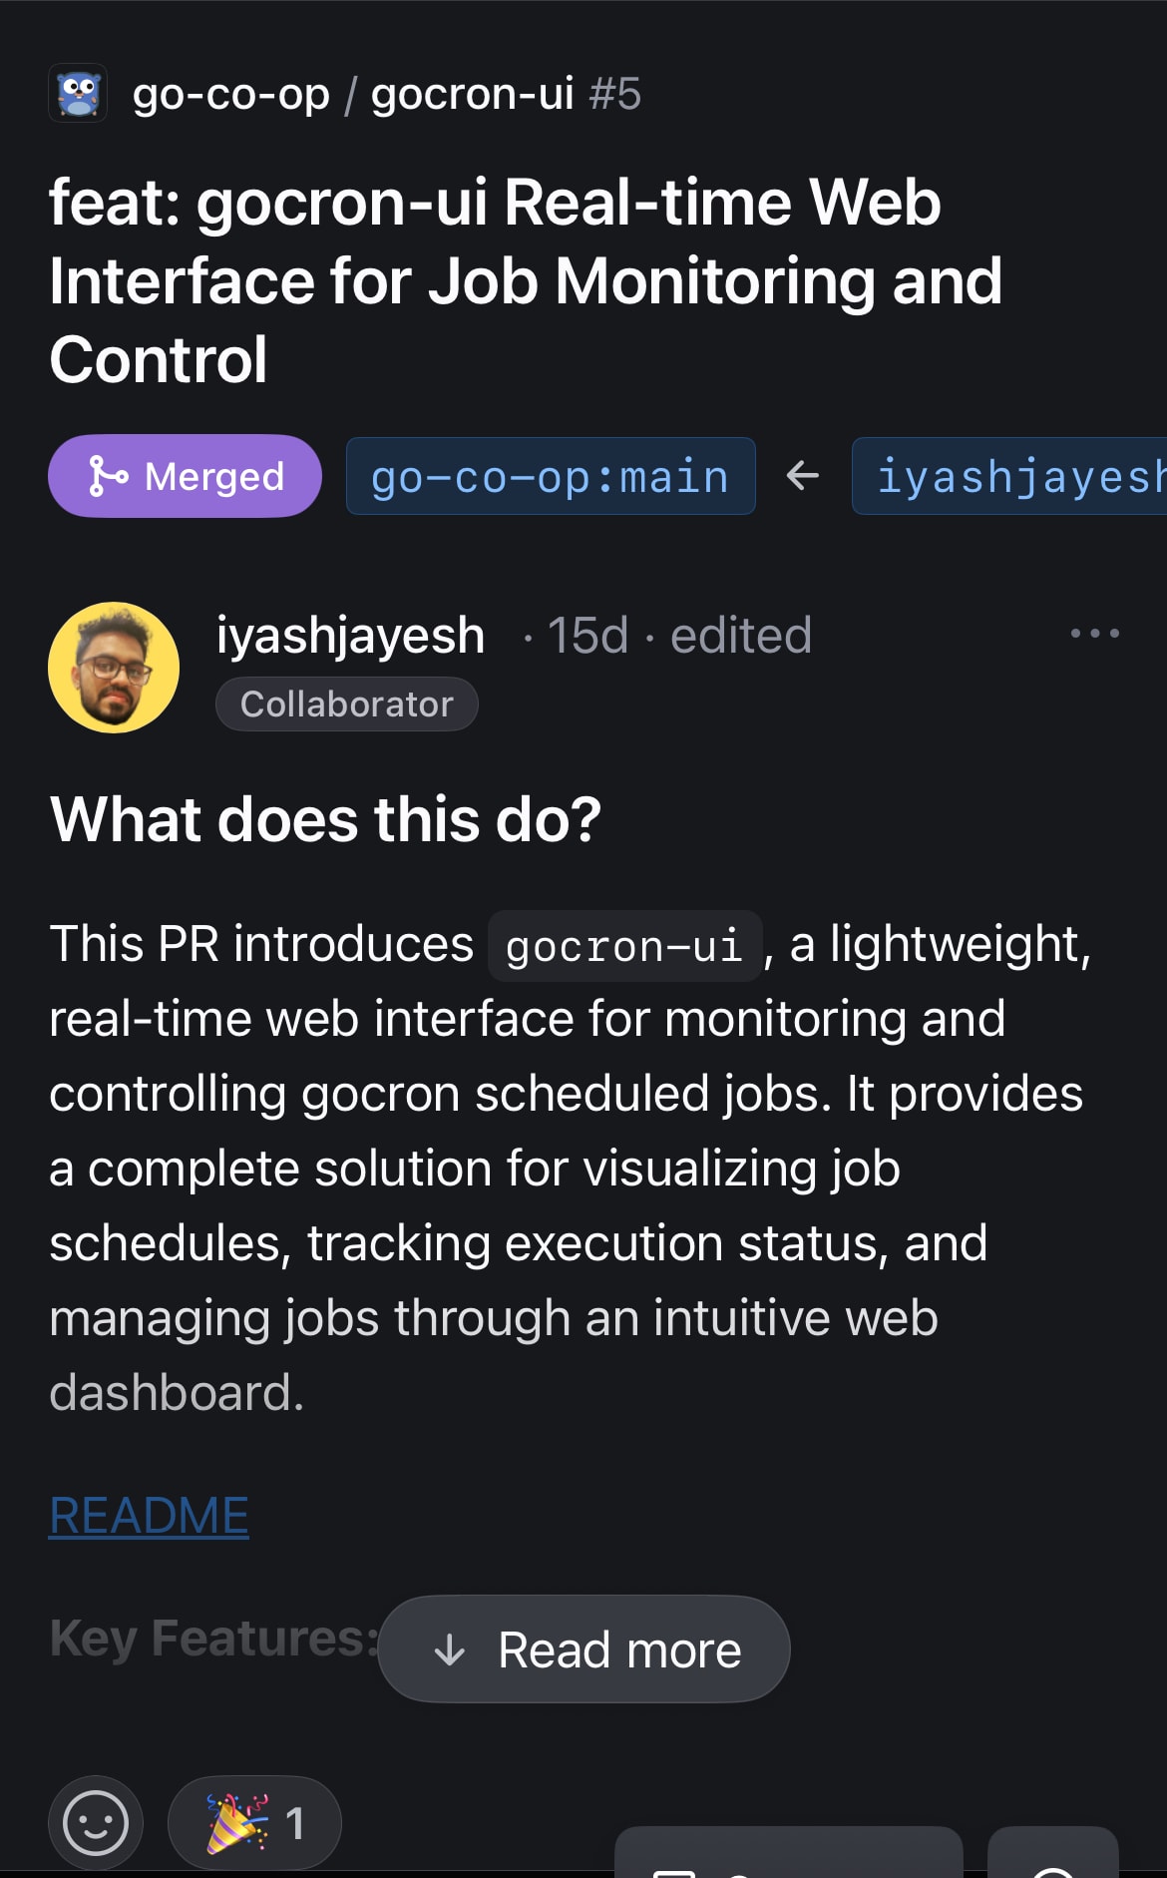Viewport: 1167px width, 1878px height.
Task: Tap the #5 pull request number
Action: [614, 95]
